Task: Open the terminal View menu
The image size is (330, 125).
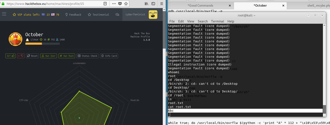Action: (191, 21)
